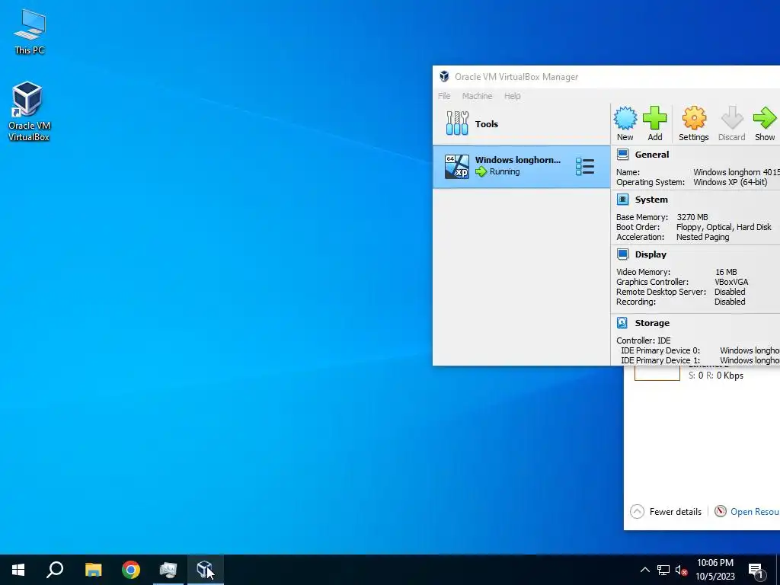The image size is (780, 585).
Task: Open the This PC desktop icon
Action: tap(30, 31)
